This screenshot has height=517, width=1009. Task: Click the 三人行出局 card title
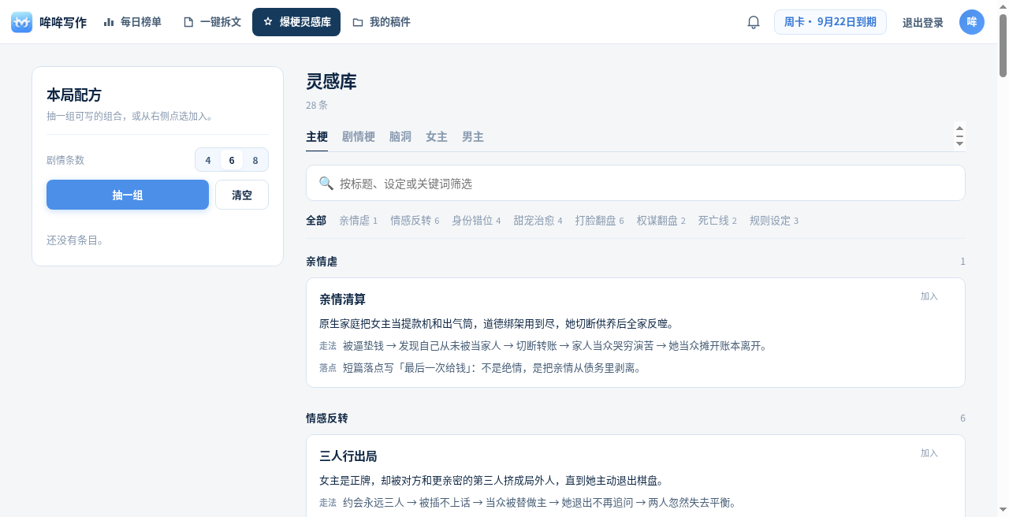pos(348,456)
